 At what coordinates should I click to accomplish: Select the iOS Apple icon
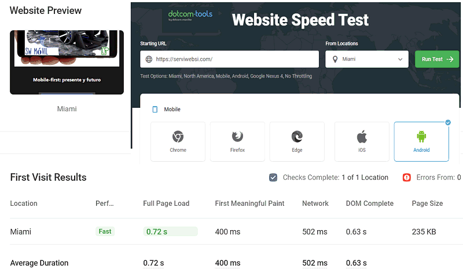pos(362,137)
